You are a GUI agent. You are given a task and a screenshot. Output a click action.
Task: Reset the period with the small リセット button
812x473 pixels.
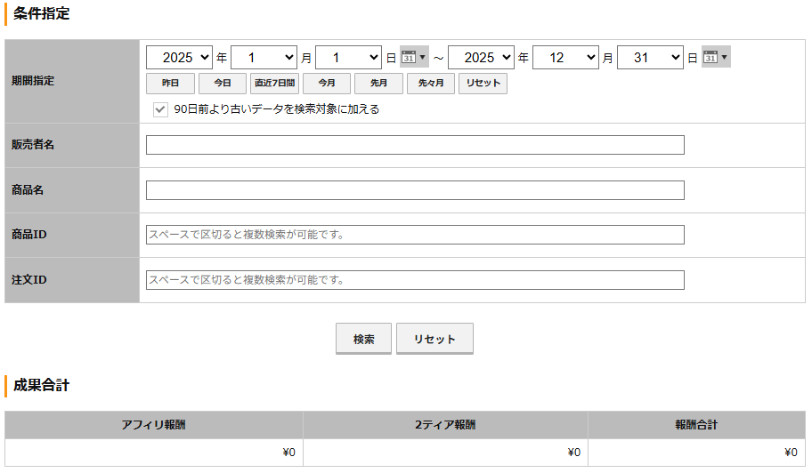[483, 84]
